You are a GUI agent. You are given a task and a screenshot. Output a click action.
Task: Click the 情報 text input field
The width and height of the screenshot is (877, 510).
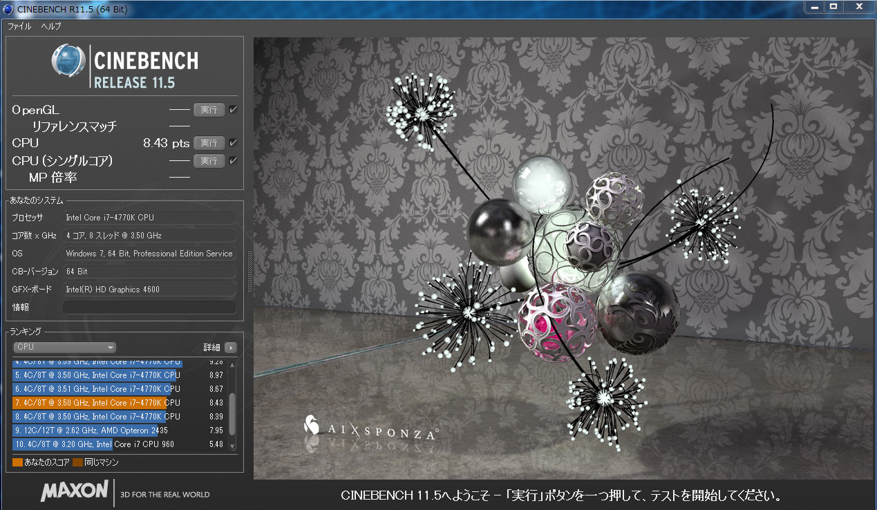pyautogui.click(x=149, y=308)
